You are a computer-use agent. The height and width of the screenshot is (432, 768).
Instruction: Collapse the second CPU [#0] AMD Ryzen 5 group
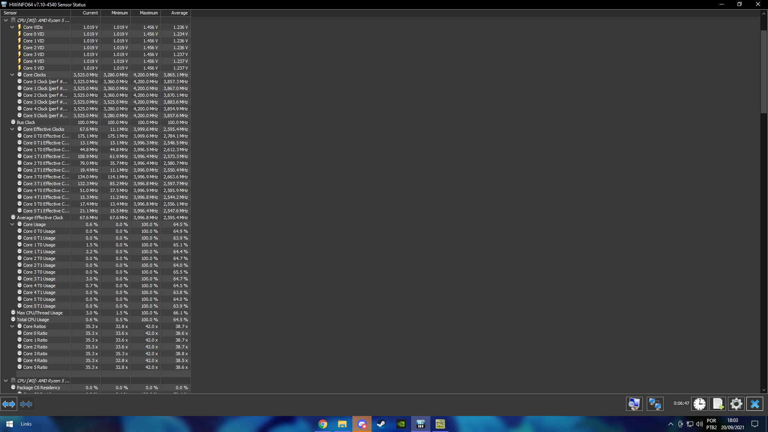tap(6, 381)
